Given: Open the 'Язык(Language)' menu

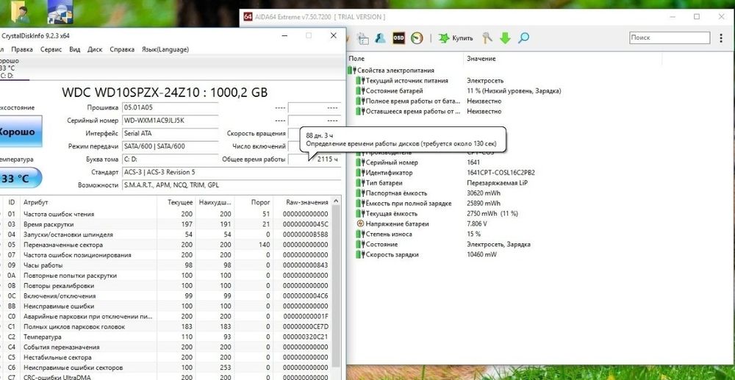Looking at the screenshot, I should [165, 49].
